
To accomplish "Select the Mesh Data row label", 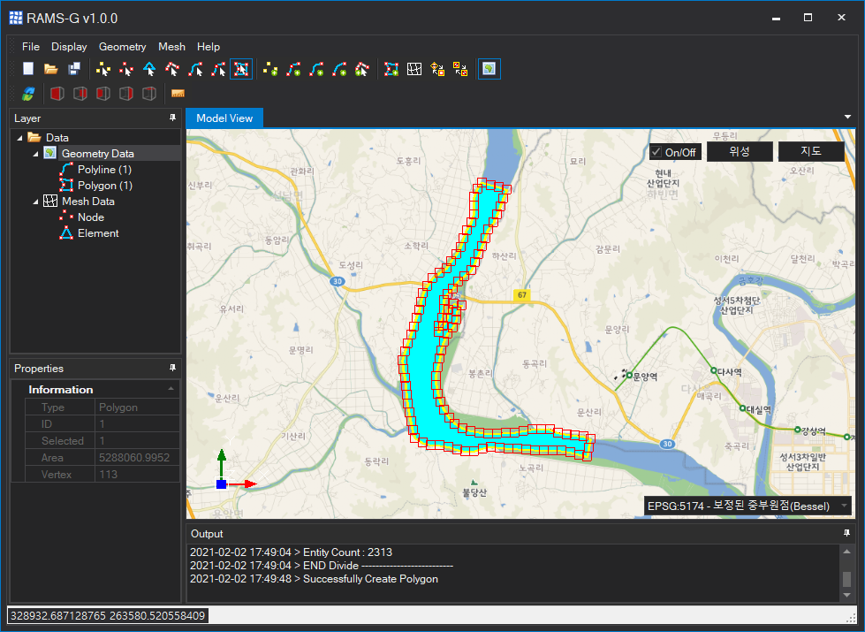I will (88, 202).
